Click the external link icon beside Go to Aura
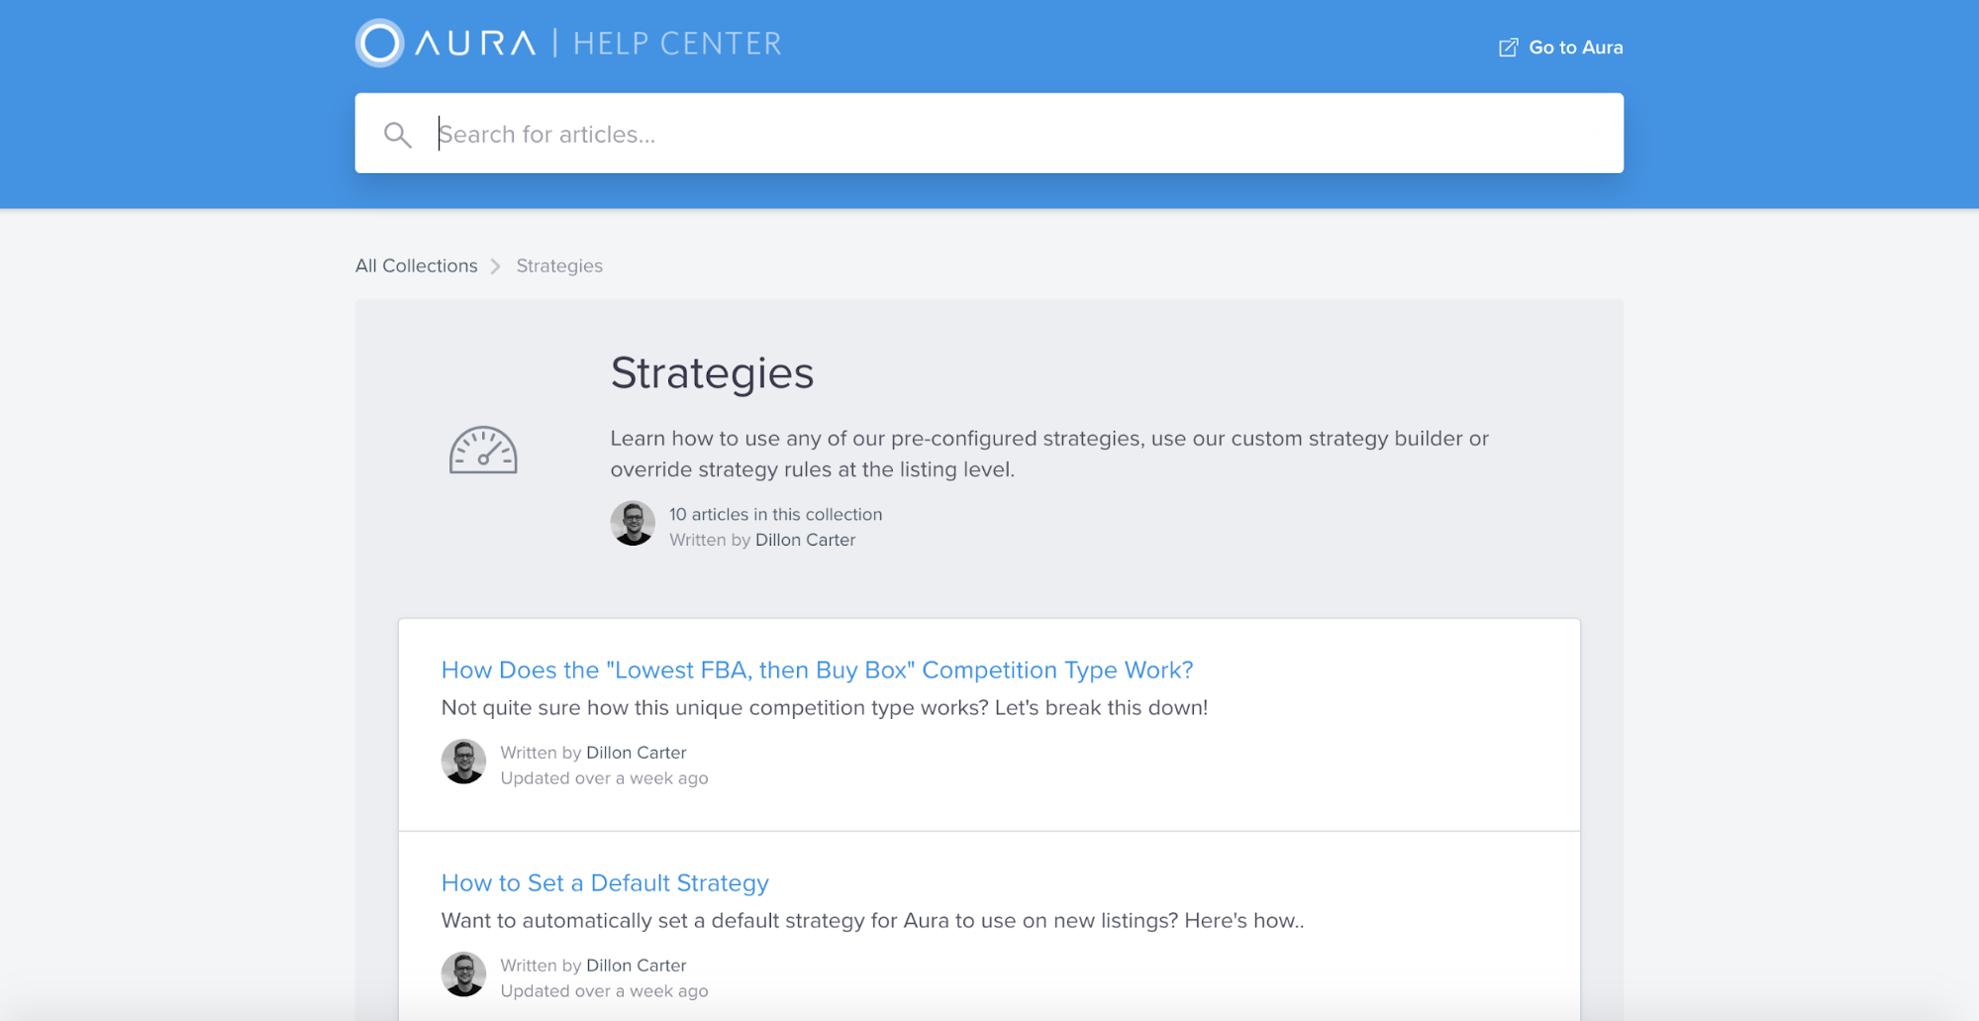1979x1021 pixels. point(1508,48)
